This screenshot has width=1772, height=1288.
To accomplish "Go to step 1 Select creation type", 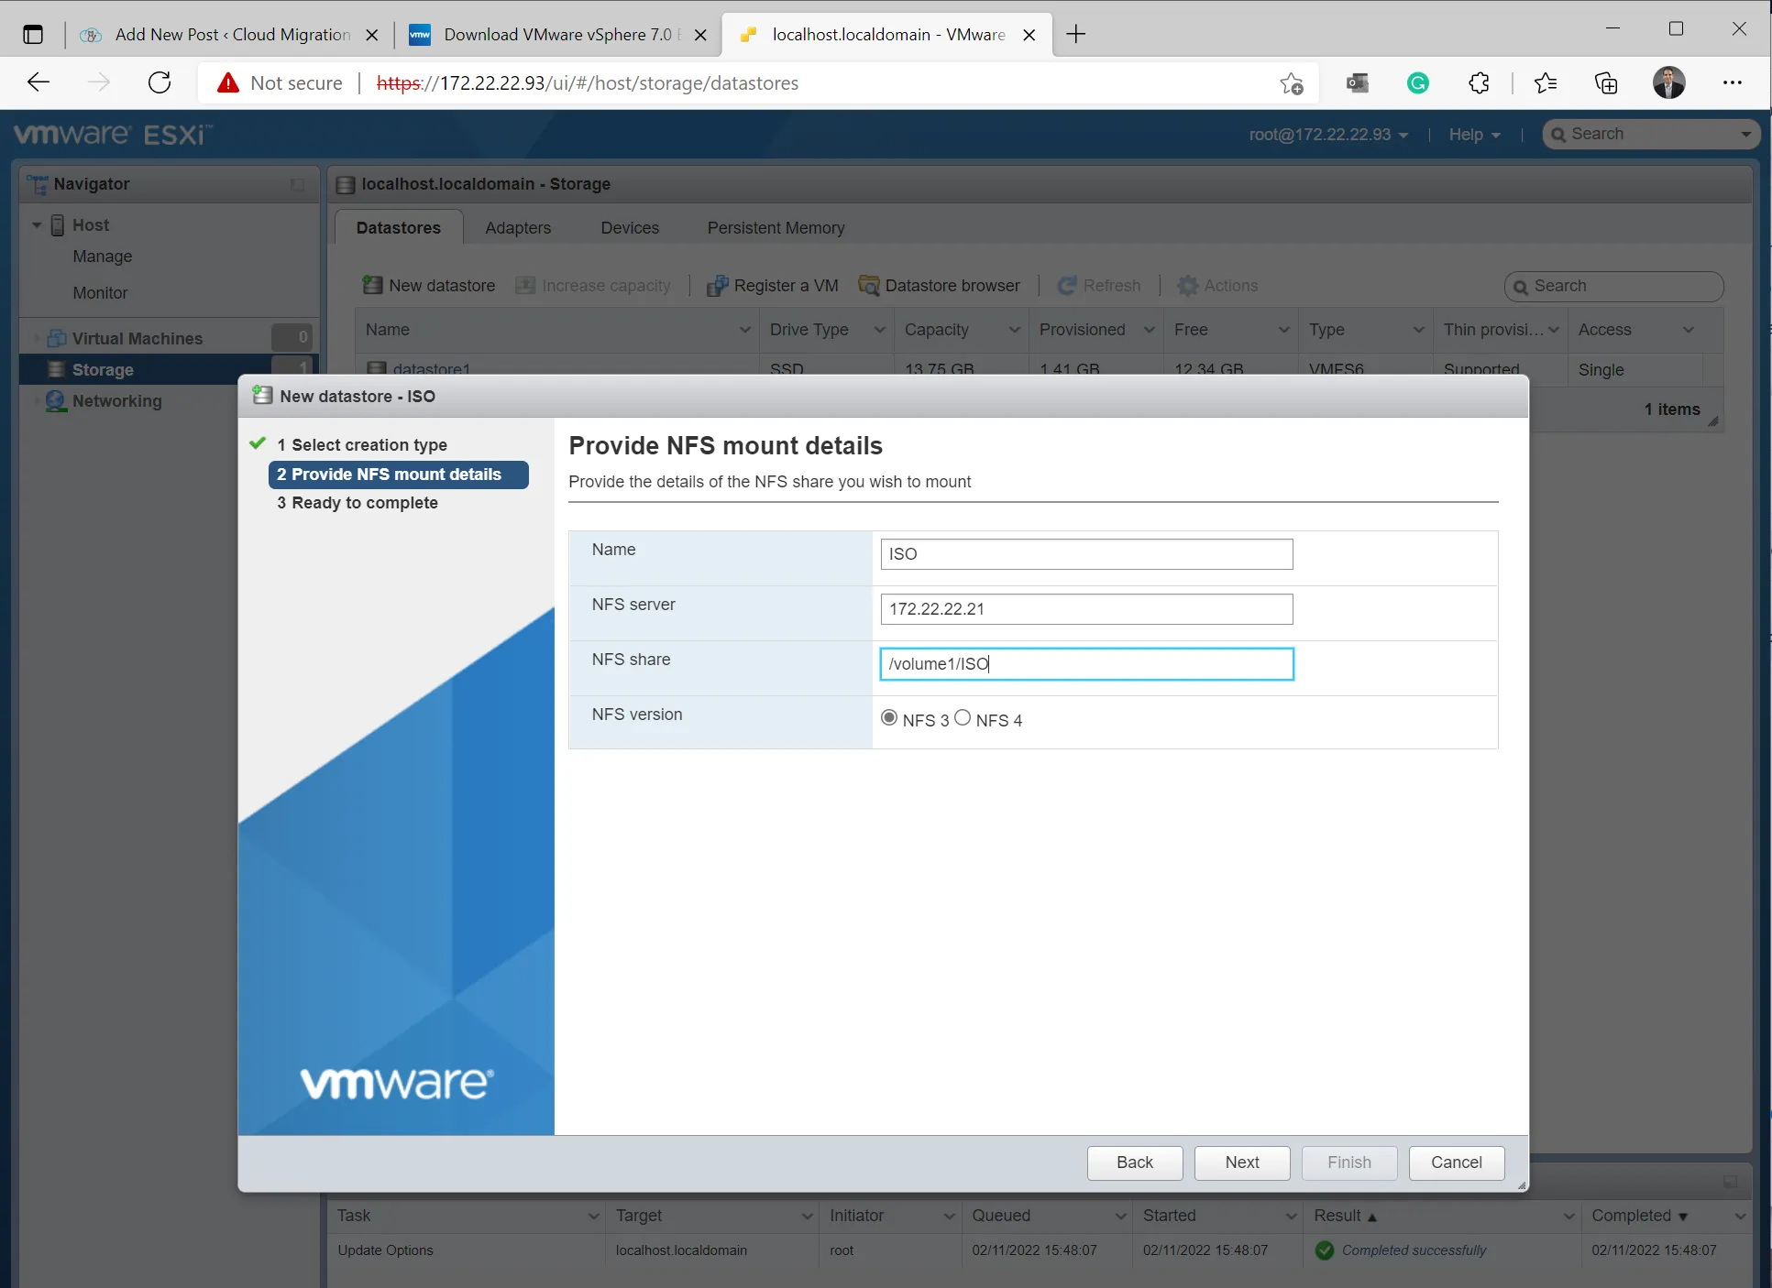I will [x=362, y=445].
